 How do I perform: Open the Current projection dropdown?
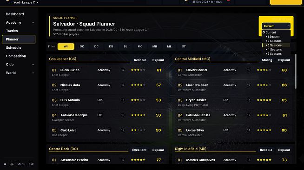[276, 26]
